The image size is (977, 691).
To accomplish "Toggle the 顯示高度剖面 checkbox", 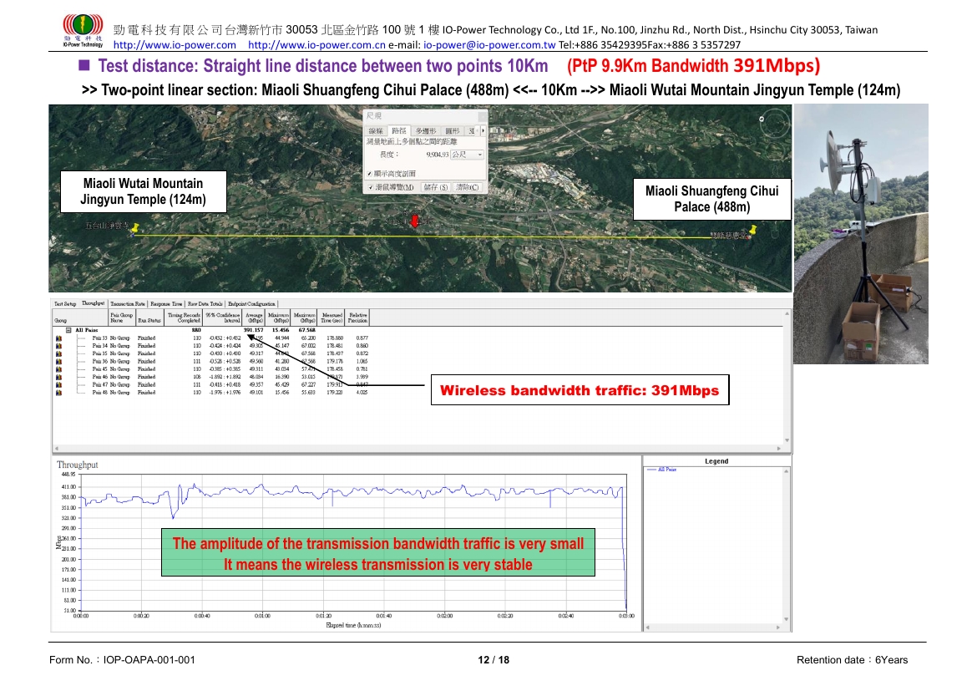I will (371, 174).
